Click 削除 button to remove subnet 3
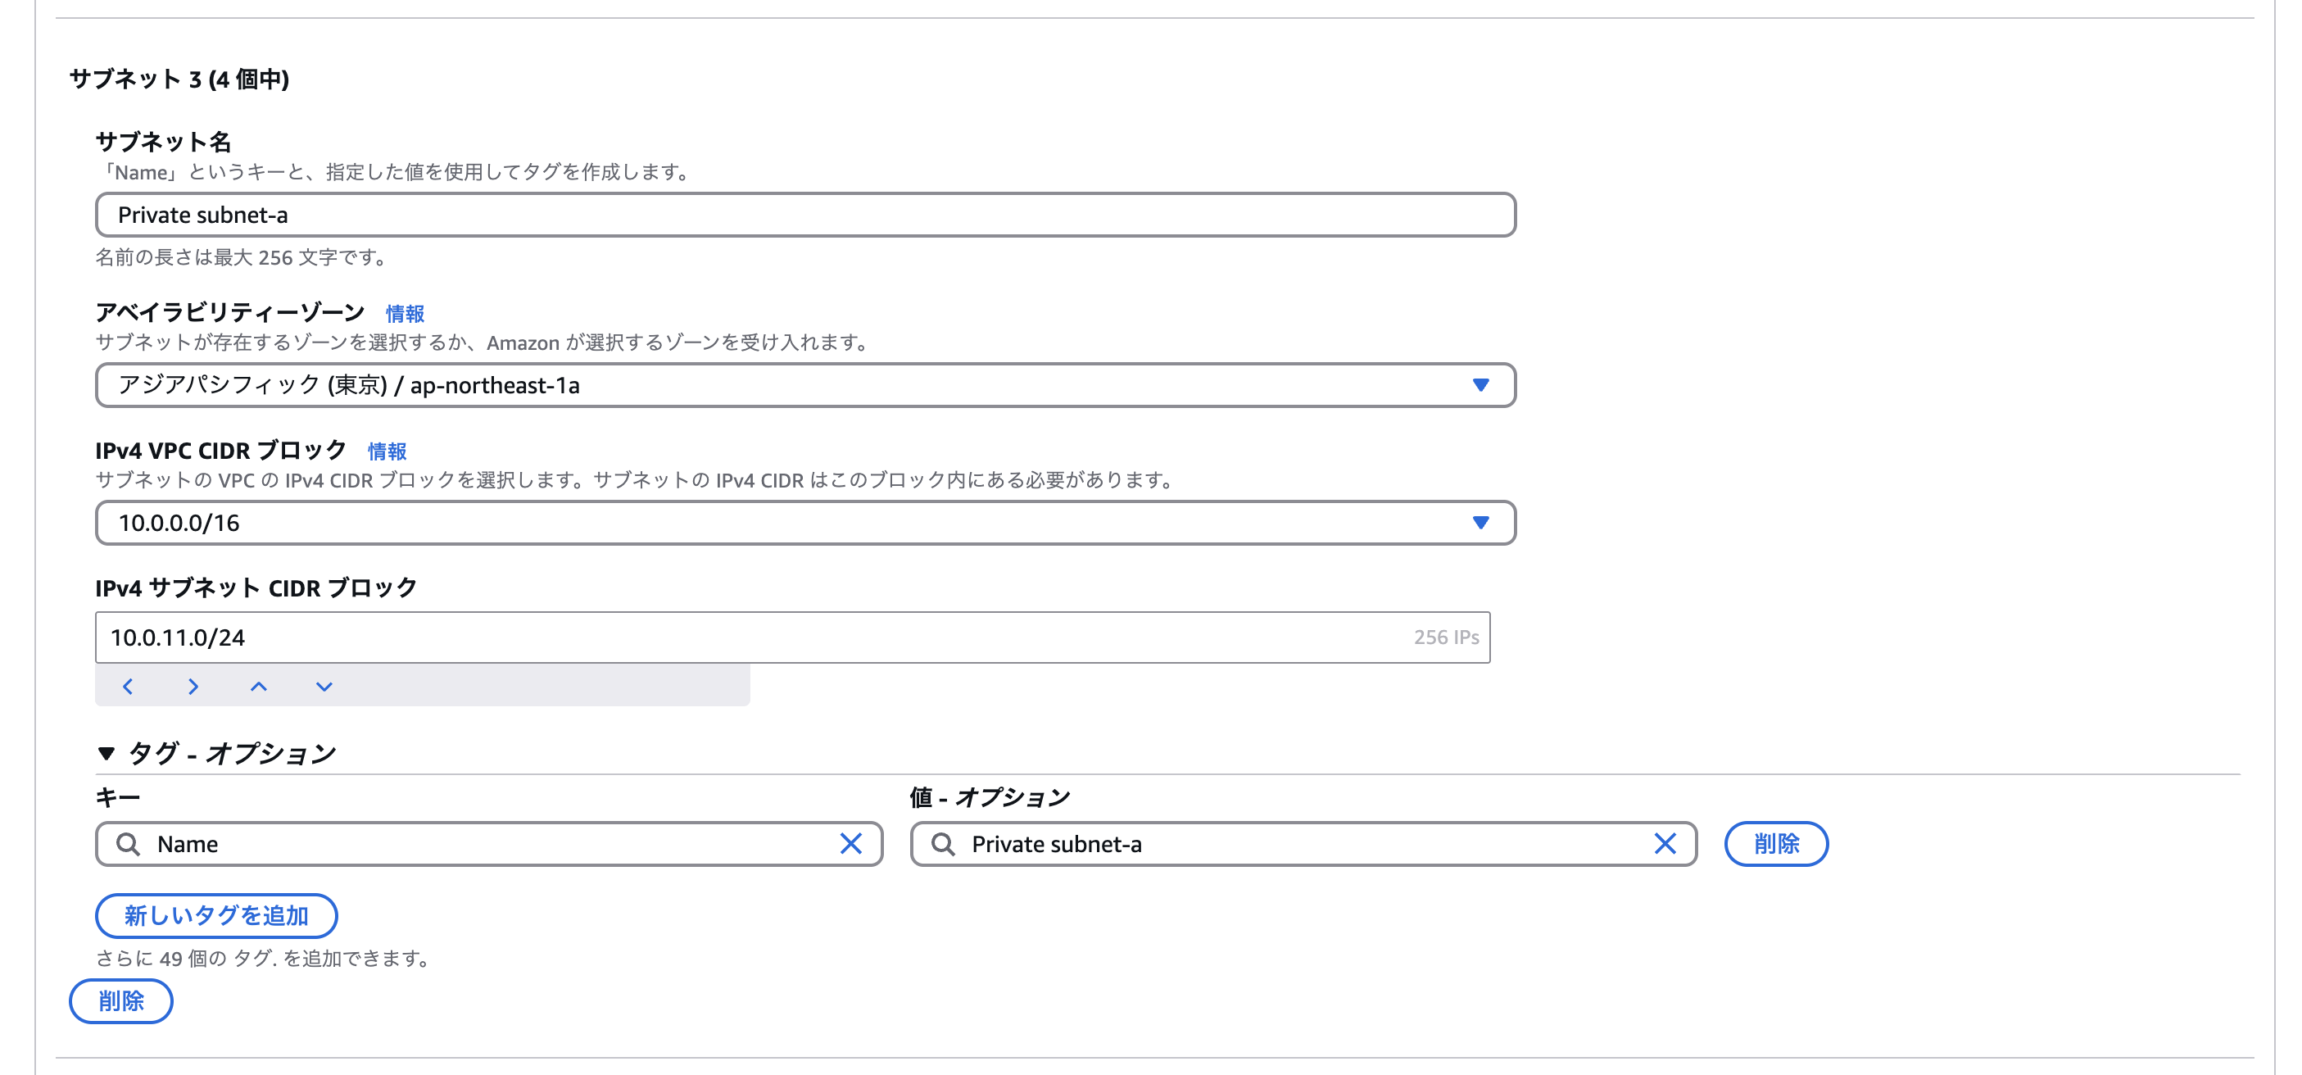The width and height of the screenshot is (2302, 1075). 120,1000
